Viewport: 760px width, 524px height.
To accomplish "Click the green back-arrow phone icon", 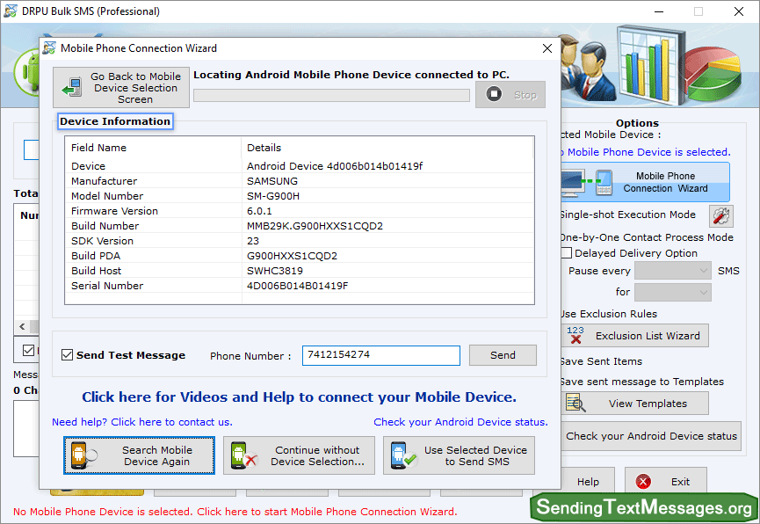I will pyautogui.click(x=72, y=87).
